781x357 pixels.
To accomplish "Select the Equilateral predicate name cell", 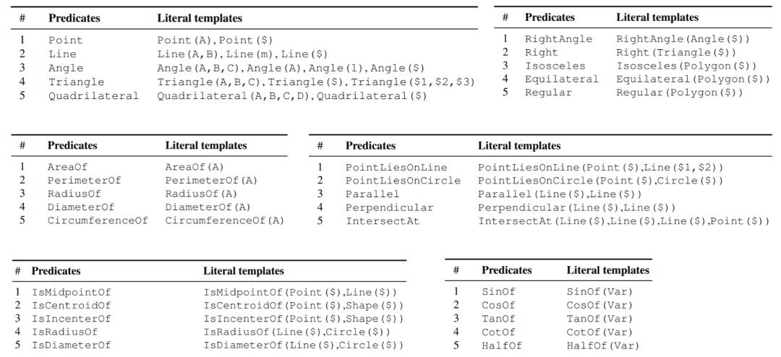I will point(561,79).
